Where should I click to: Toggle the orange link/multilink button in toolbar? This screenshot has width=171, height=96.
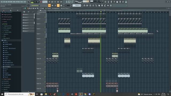pos(58,5)
